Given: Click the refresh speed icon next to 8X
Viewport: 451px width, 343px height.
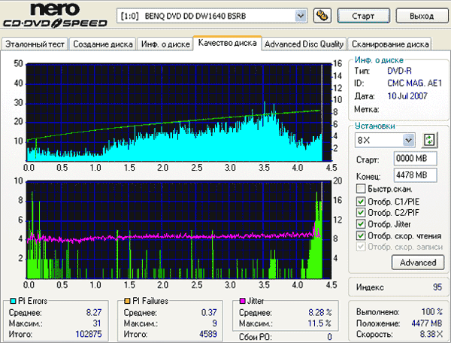Looking at the screenshot, I should 429,140.
